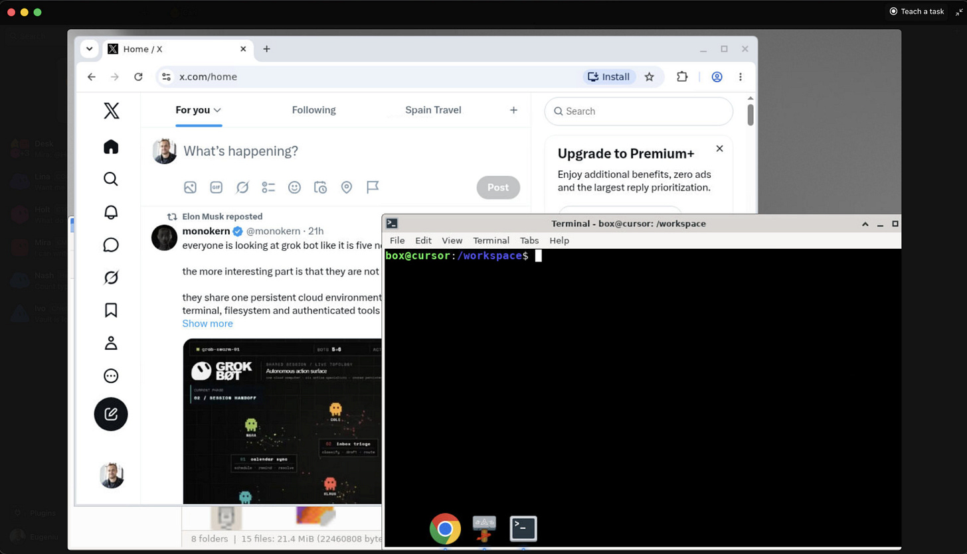Viewport: 967px width, 554px height.
Task: Open monokern's profile avatar
Action: click(x=164, y=238)
